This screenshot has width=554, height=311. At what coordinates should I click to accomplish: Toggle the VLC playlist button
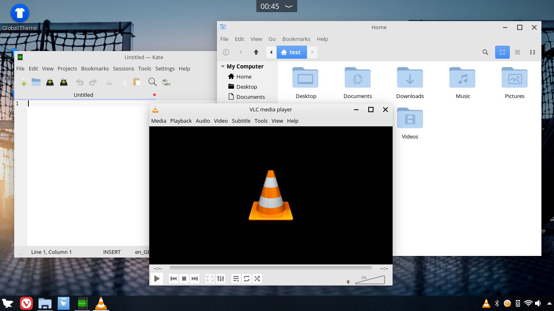tap(236, 279)
